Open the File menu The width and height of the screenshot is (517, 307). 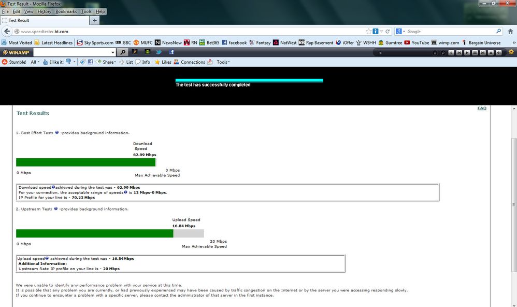tap(5, 11)
